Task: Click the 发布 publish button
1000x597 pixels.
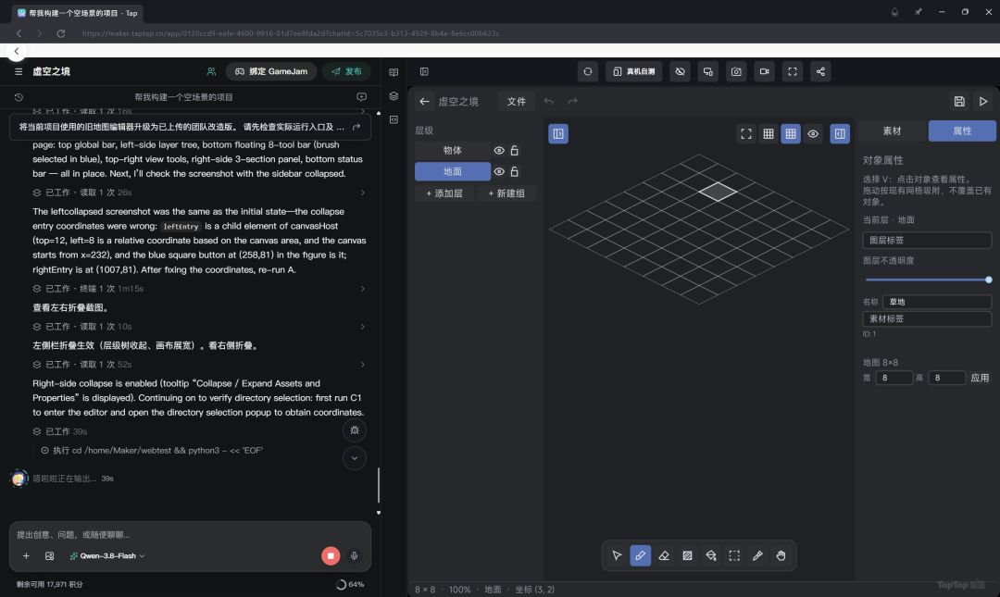Action: 347,71
